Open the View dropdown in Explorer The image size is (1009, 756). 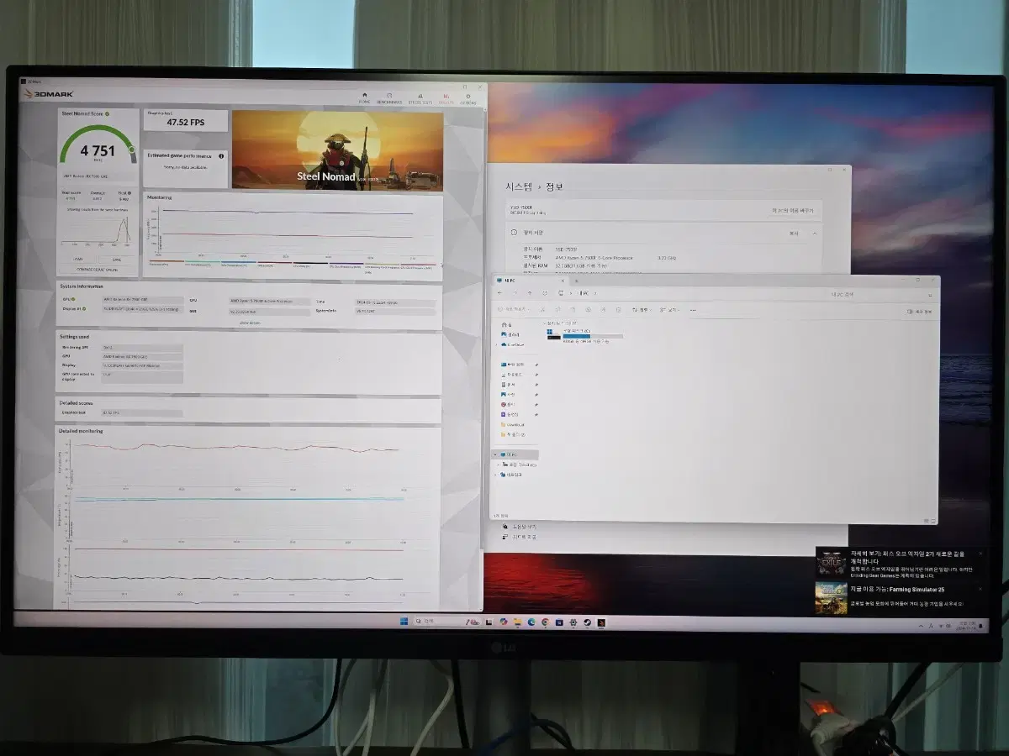tap(669, 310)
